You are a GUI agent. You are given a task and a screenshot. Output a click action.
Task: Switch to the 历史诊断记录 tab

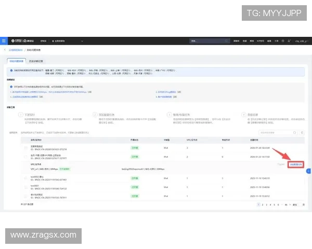click(36, 61)
